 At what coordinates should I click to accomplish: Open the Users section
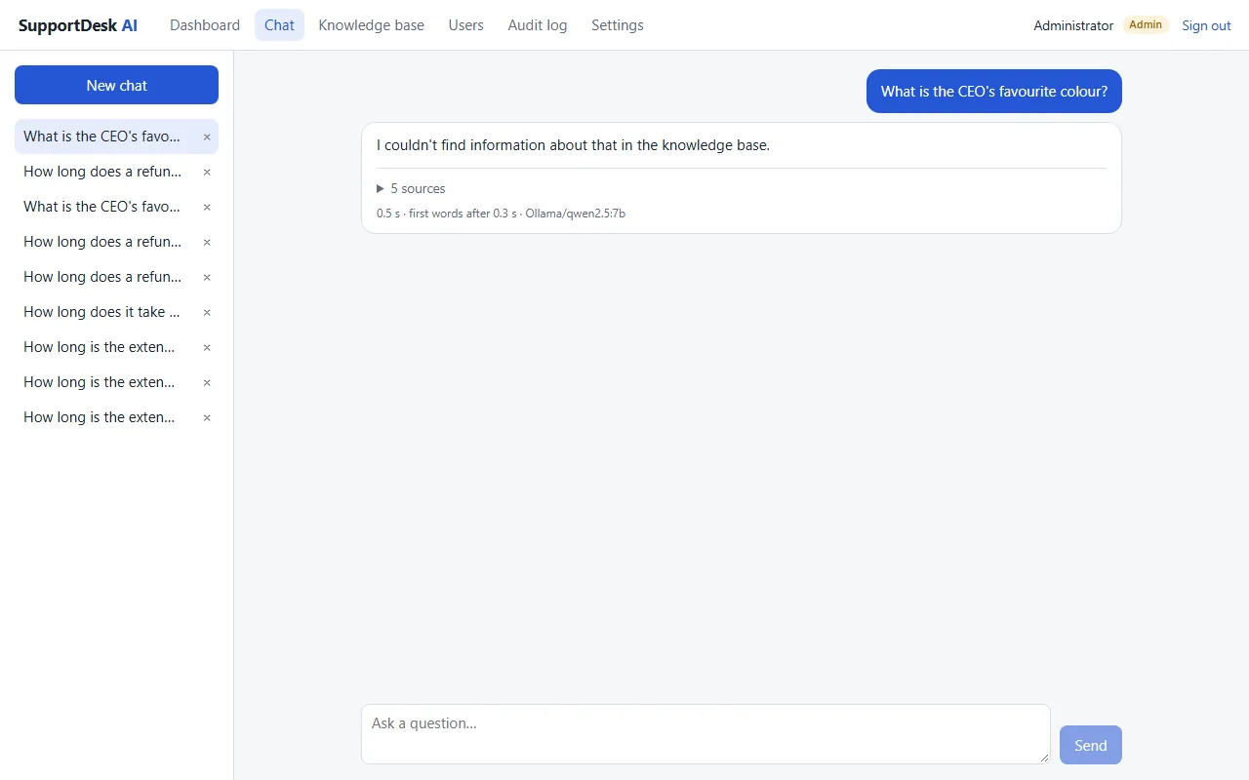[465, 25]
